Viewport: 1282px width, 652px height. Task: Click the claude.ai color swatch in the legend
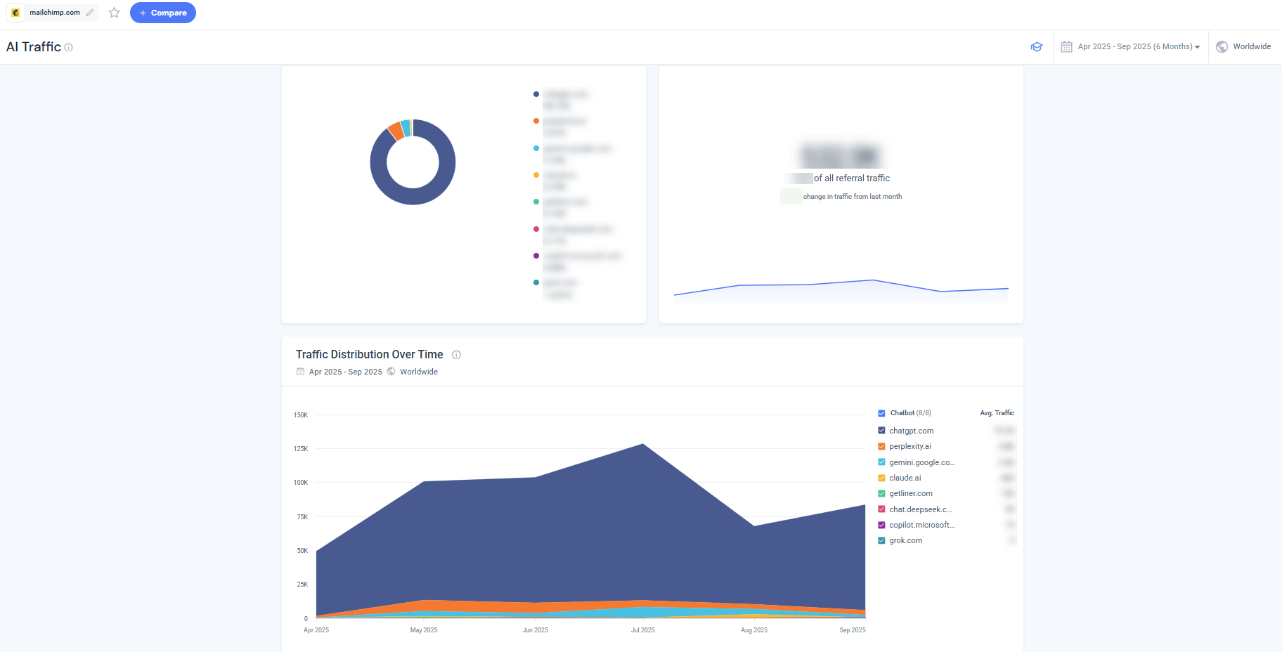[881, 478]
